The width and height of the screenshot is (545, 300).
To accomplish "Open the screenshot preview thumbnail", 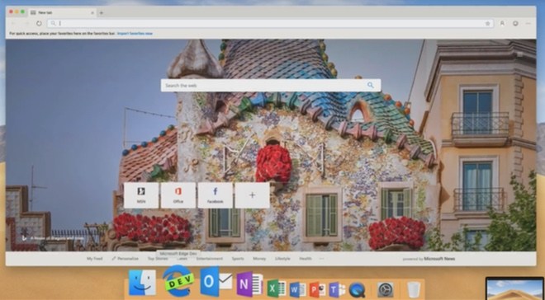I will pyautogui.click(x=515, y=288).
